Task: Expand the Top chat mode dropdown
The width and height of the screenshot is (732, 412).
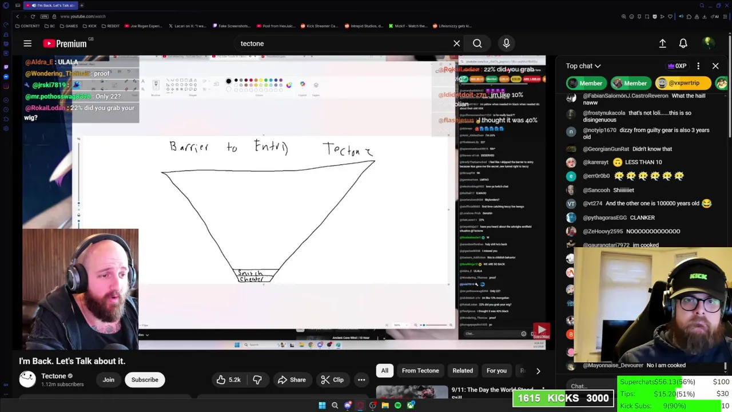Action: pyautogui.click(x=583, y=66)
